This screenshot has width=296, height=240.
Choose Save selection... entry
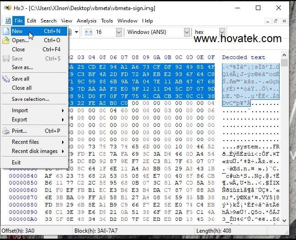point(34,99)
